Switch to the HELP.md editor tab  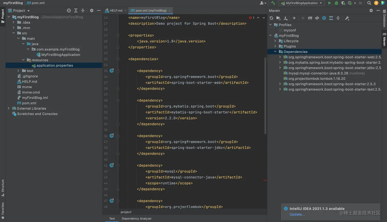coord(116,10)
